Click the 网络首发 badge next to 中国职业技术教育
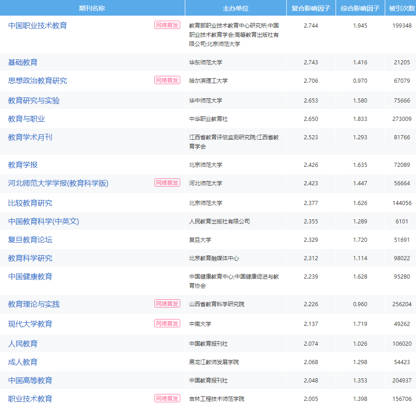 (167, 26)
